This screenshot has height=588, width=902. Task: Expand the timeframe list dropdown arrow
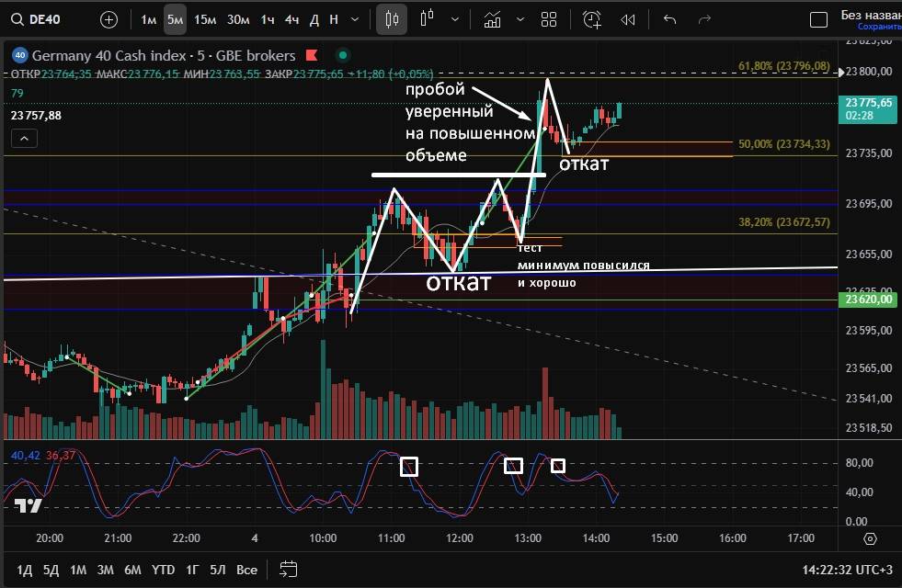click(x=356, y=19)
